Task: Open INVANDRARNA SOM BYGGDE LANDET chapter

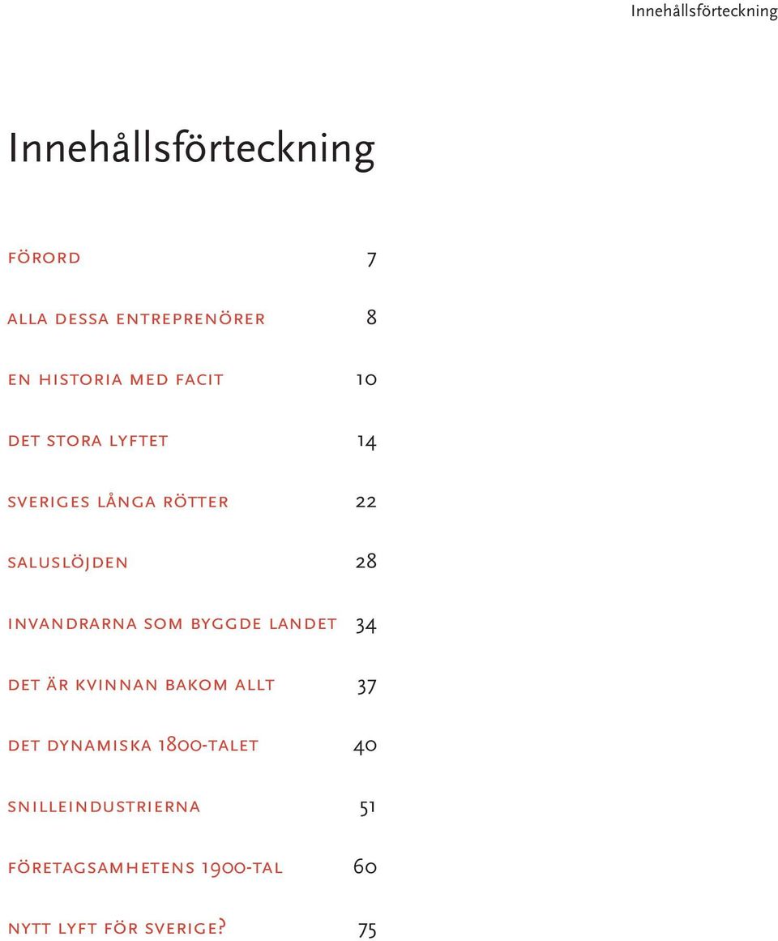Action: coord(172,624)
